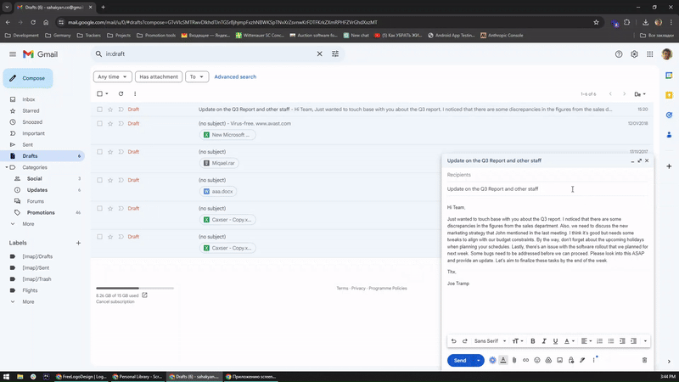Clear the search query with X
The height and width of the screenshot is (382, 679).
point(320,53)
